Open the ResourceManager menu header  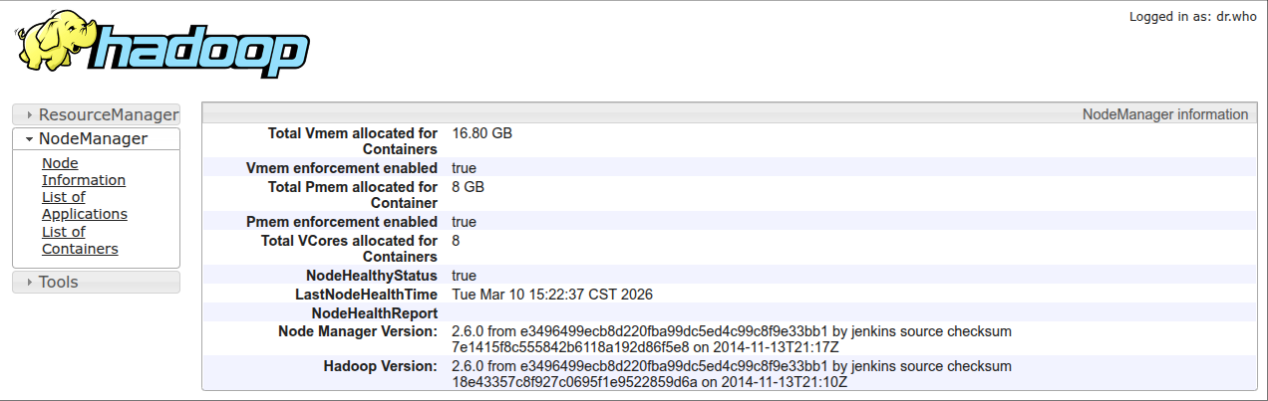coord(108,115)
